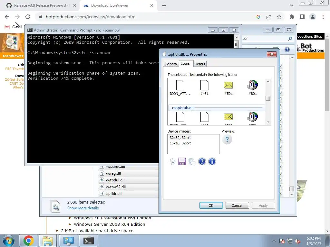Select xwtpdui.dll in Explorer file list
Viewport: 330px width, 247px height.
(x=115, y=180)
